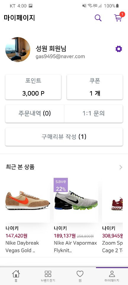
Task: Tap the home icon in bottom bar
Action: (x=16, y=274)
